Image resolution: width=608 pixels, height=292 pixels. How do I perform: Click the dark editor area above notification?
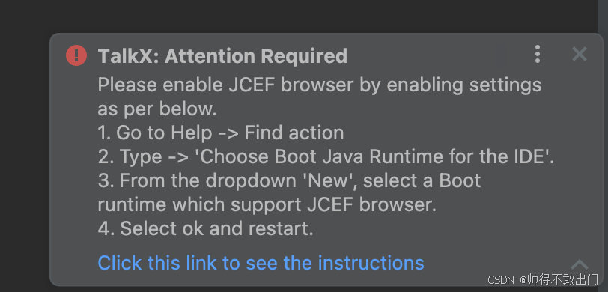pos(299,16)
